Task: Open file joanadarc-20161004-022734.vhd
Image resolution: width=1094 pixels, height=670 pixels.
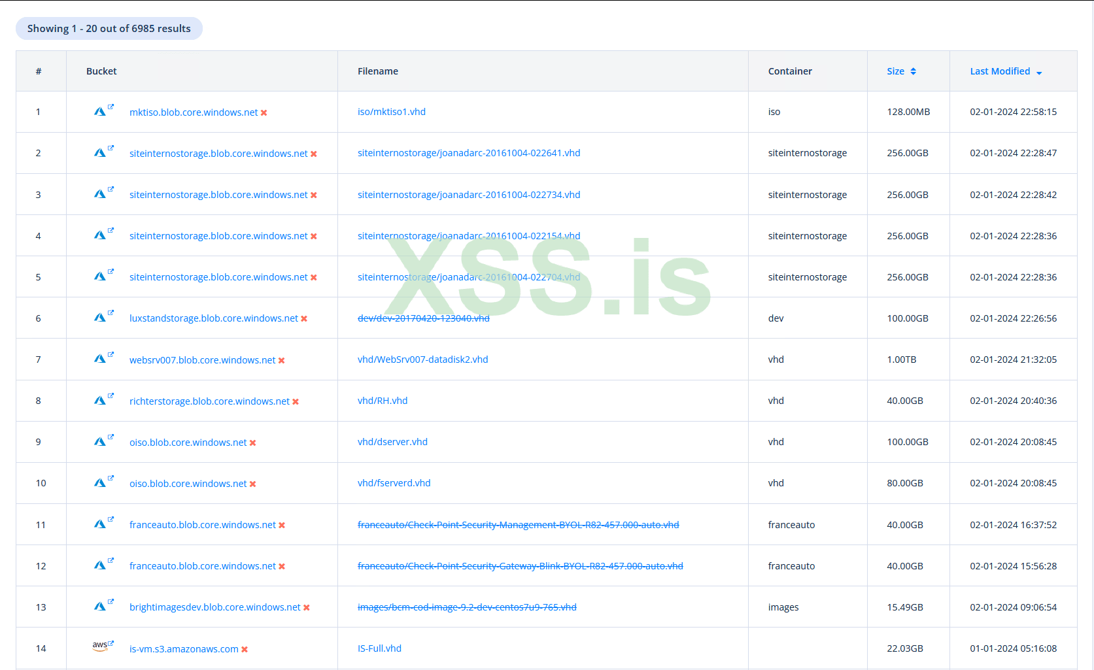Action: click(x=469, y=195)
